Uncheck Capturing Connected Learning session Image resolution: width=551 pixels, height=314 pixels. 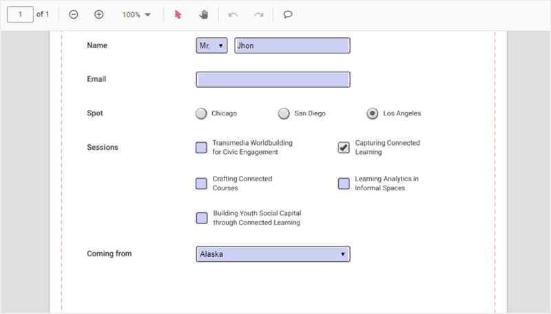[344, 147]
